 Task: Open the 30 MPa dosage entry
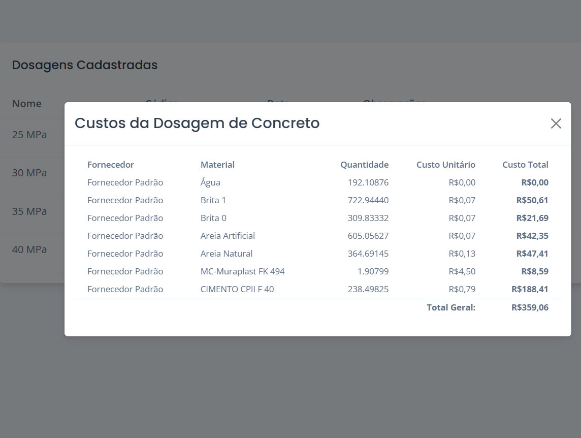29,173
